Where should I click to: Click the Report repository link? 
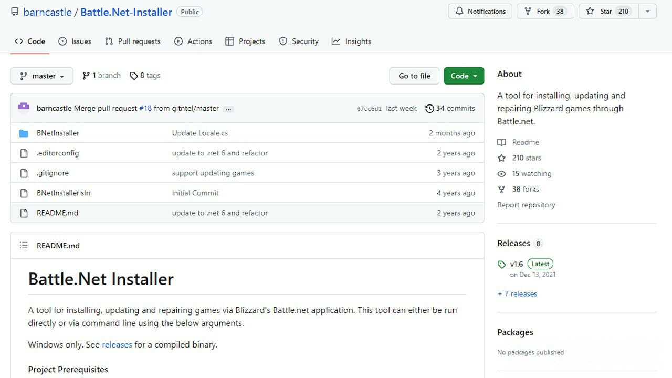(x=526, y=205)
